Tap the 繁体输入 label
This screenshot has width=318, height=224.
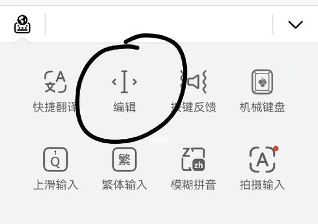125,184
